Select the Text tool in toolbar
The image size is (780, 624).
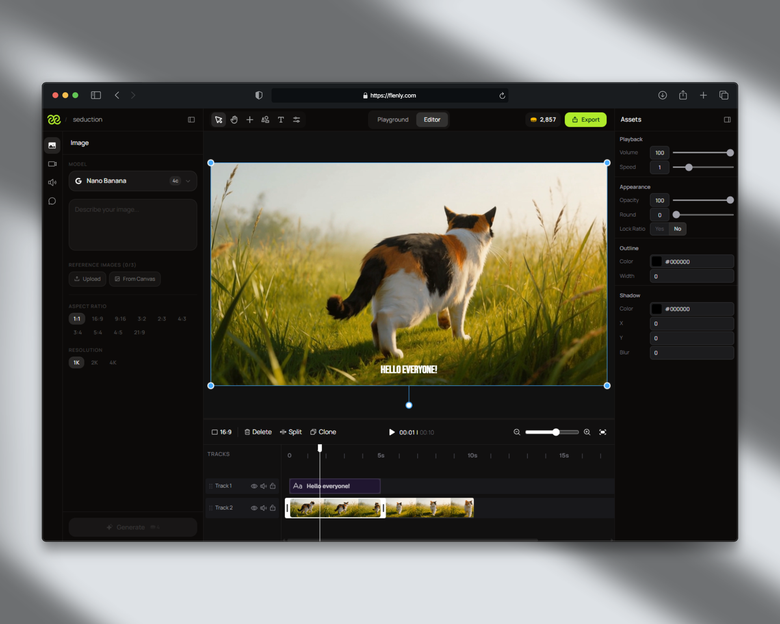click(281, 119)
